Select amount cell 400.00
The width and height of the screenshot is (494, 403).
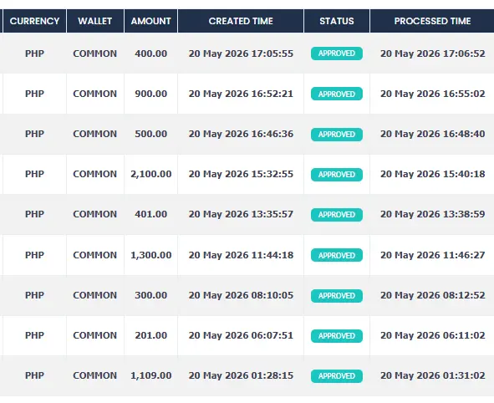151,54
